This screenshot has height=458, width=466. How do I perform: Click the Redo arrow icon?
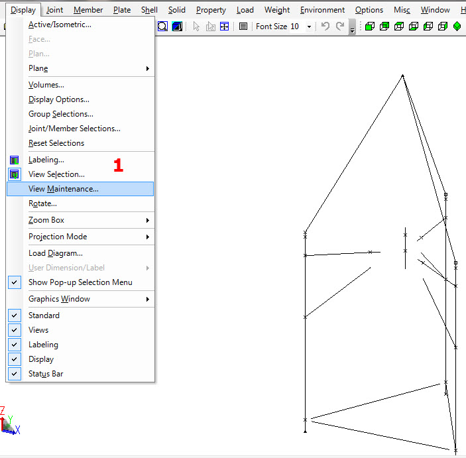(x=340, y=26)
